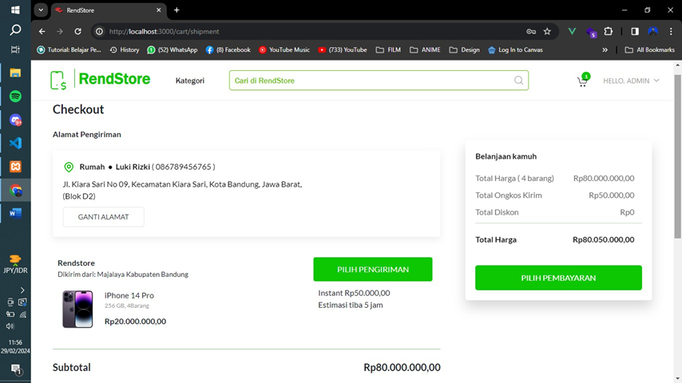Open a new browser tab
Screen dimensions: 682x383
coord(176,10)
